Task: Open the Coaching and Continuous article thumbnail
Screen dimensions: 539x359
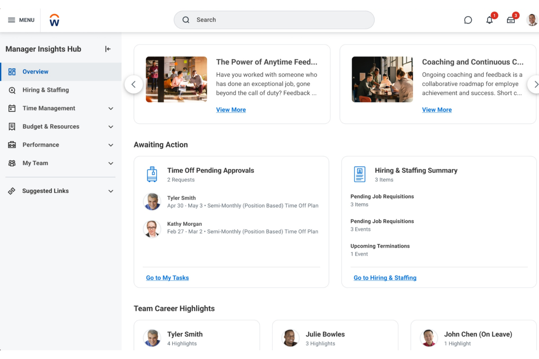Action: pos(382,79)
